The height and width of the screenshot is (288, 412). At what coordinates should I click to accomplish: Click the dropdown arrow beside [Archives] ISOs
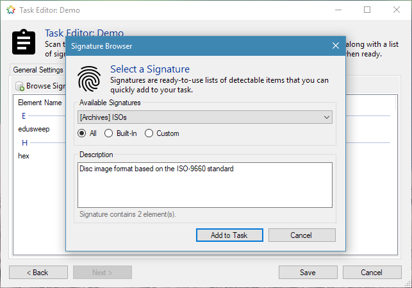327,117
